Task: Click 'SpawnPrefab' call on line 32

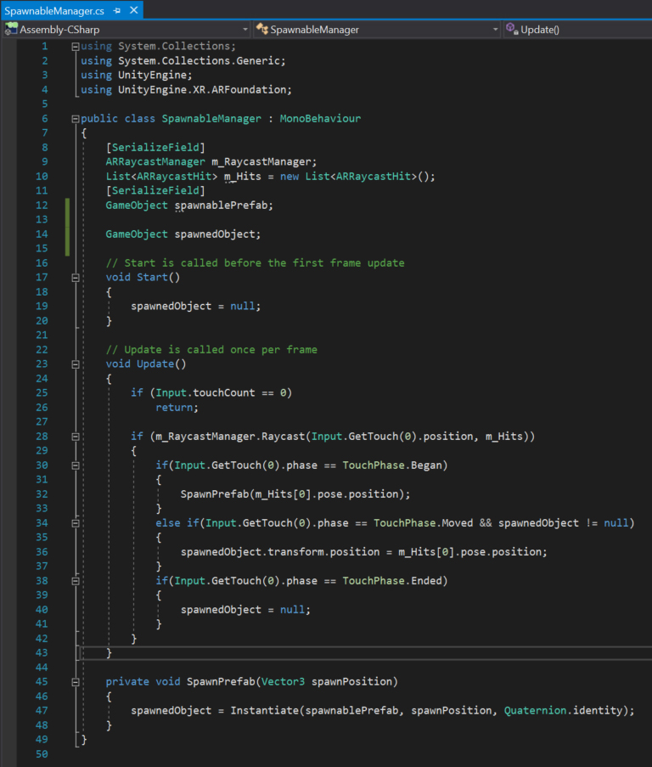Action: coord(215,494)
